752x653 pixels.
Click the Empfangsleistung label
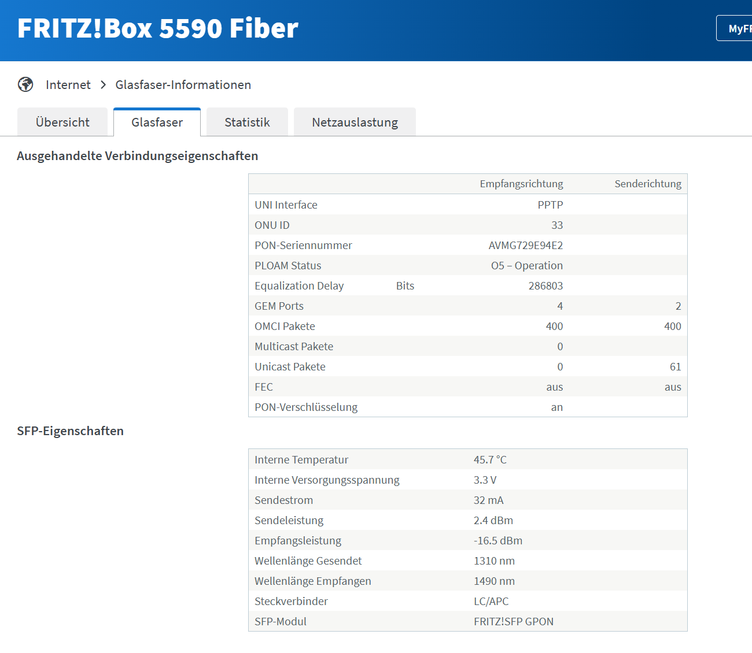tap(298, 541)
